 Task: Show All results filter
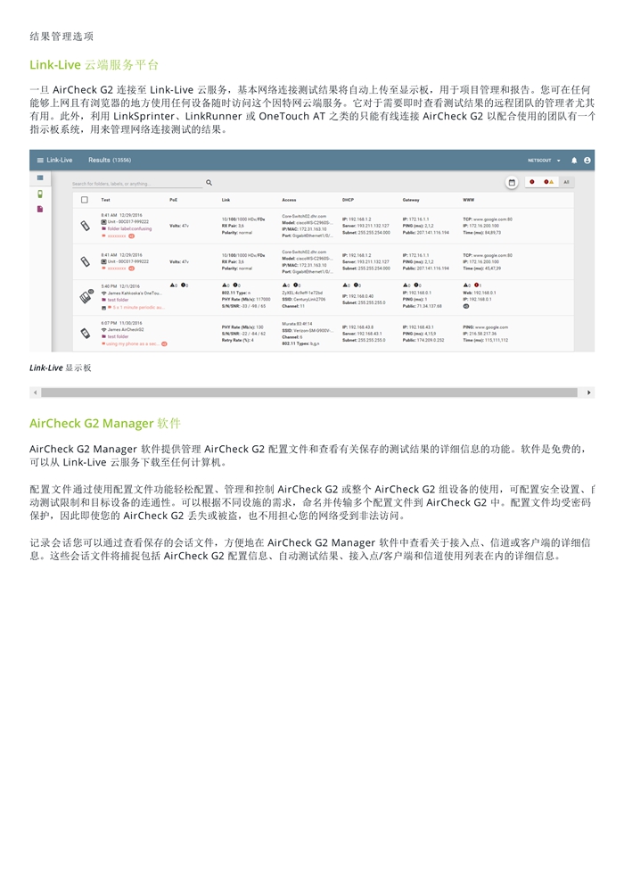click(x=567, y=182)
